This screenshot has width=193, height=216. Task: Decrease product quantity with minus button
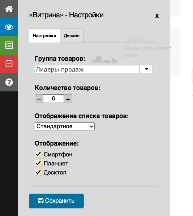coord(39,99)
